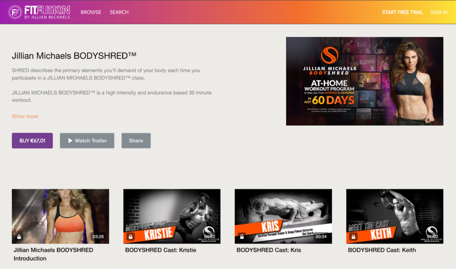Click the lock icon on Kristie video

click(x=131, y=237)
